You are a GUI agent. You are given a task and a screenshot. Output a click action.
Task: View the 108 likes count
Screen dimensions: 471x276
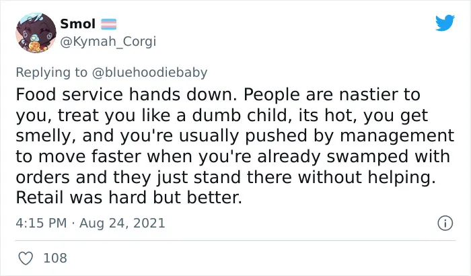(x=55, y=258)
